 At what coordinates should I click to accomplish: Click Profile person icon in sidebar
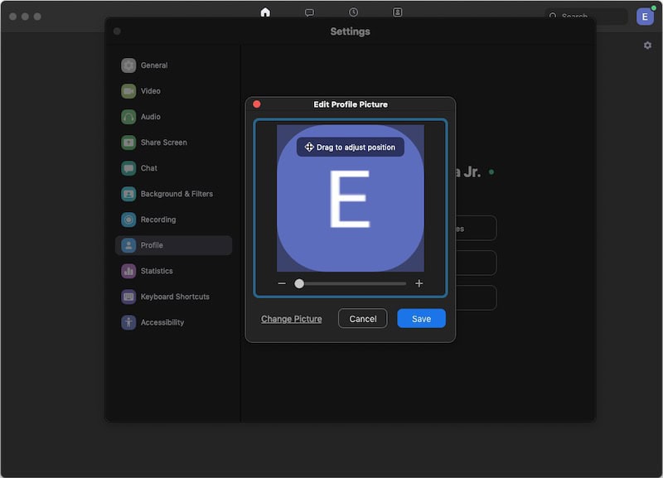(x=128, y=245)
